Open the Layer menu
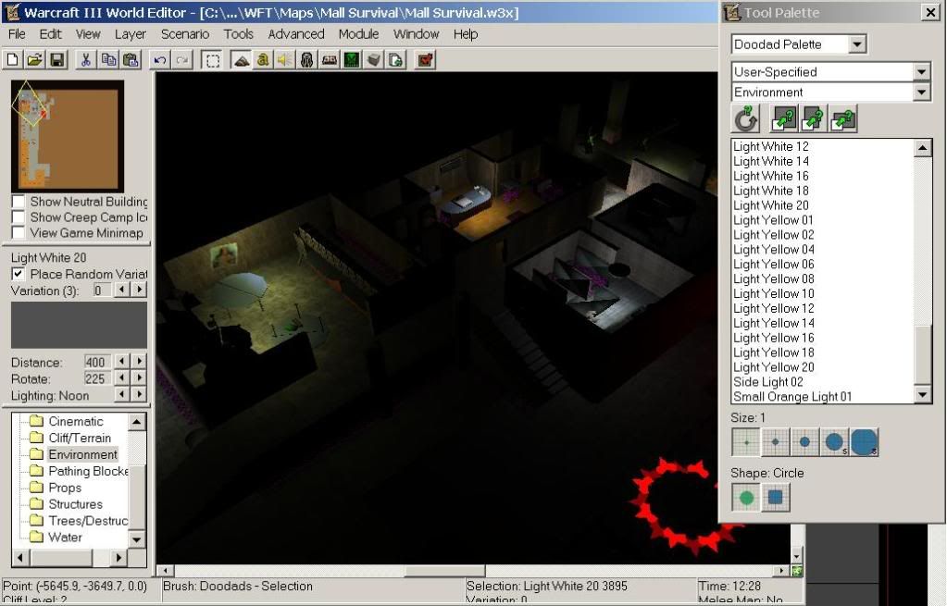 coord(131,34)
